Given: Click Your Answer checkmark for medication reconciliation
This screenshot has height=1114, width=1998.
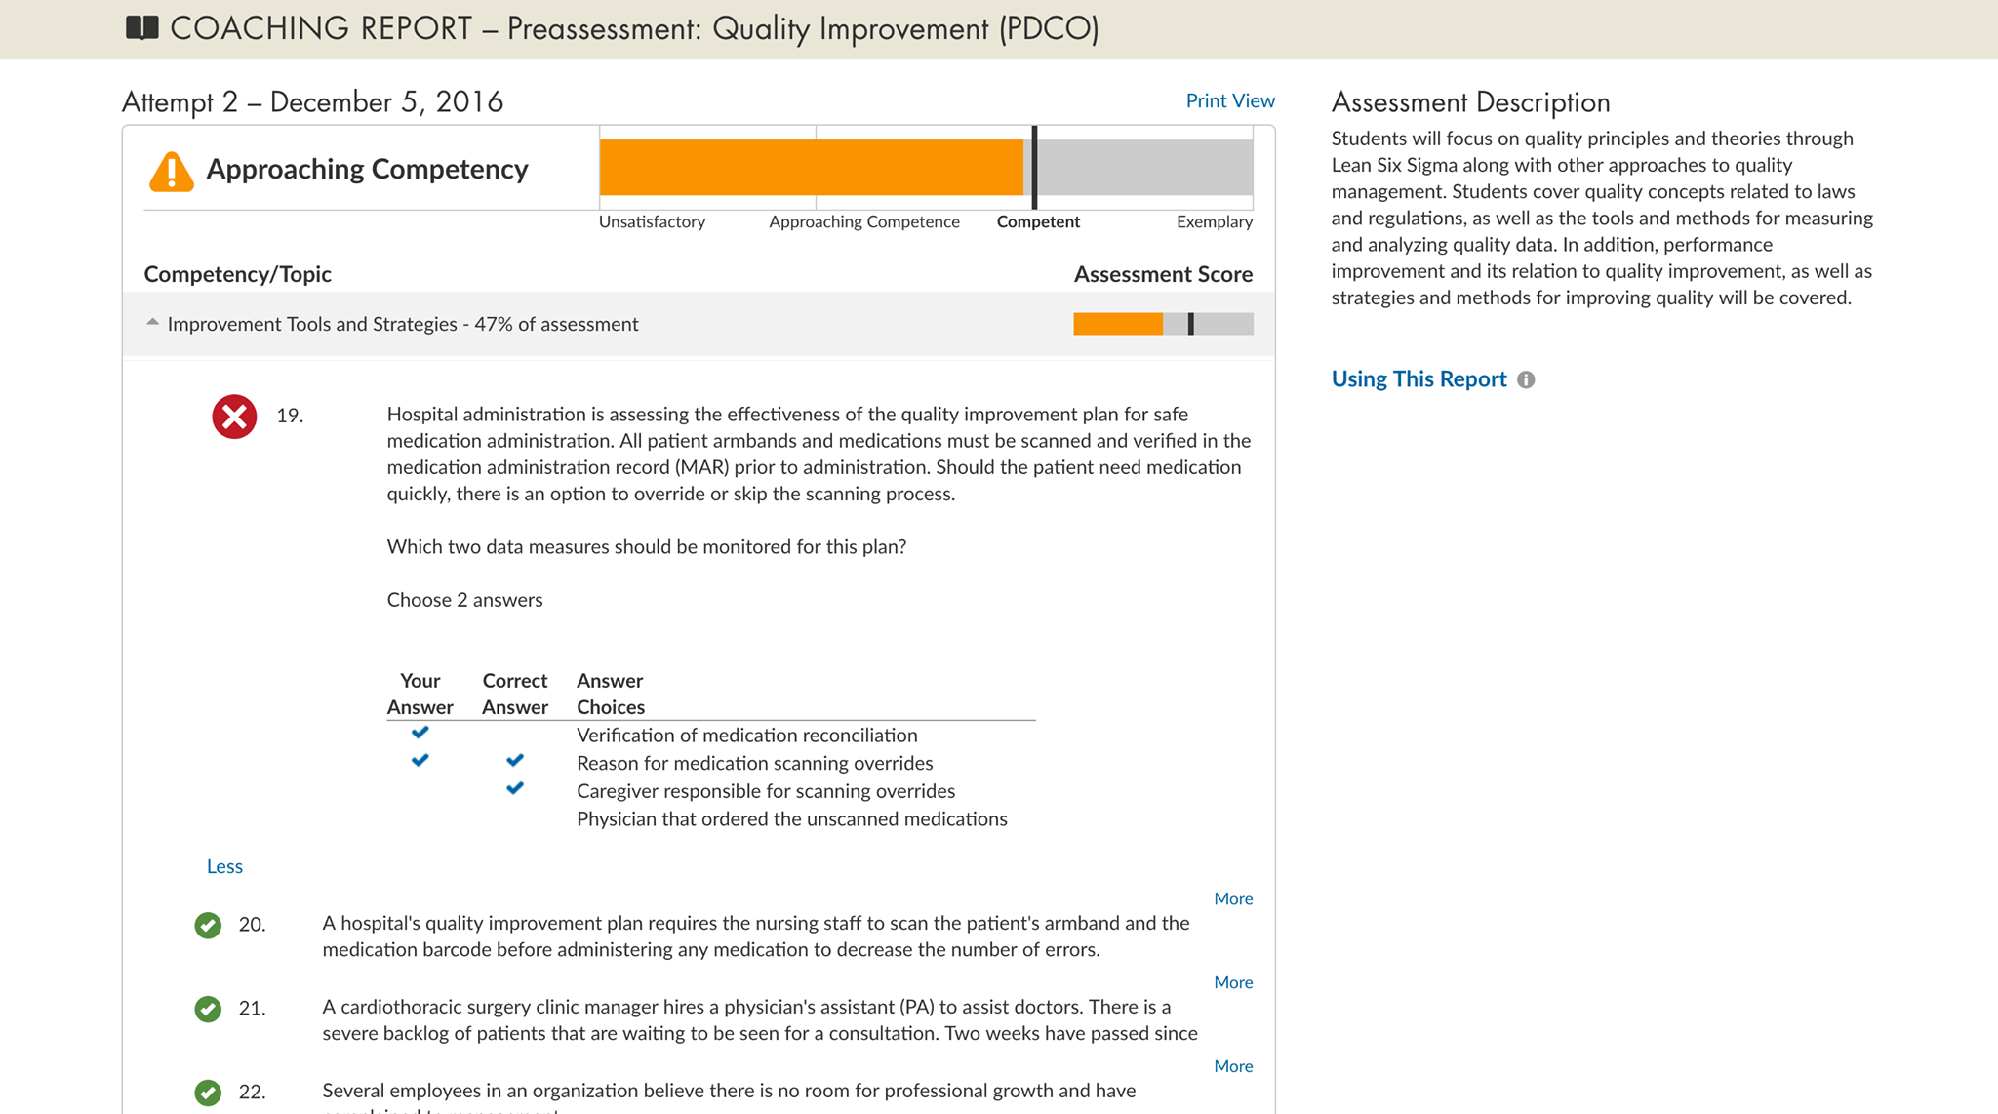Looking at the screenshot, I should tap(420, 732).
